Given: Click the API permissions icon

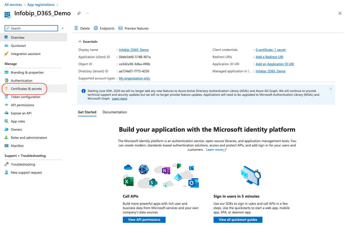Looking at the screenshot, I should pyautogui.click(x=6, y=105).
